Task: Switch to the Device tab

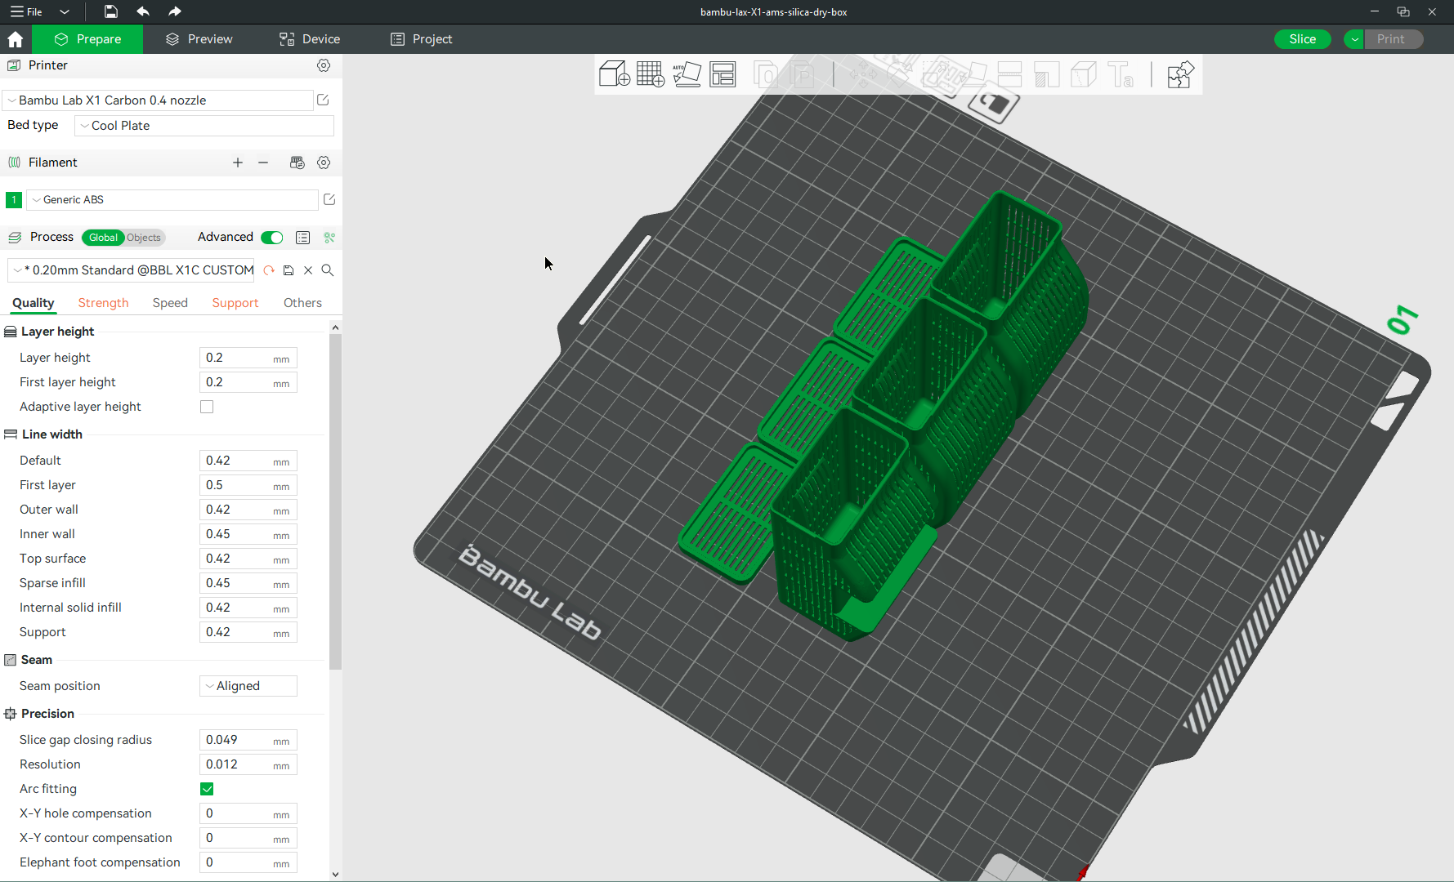Action: [x=310, y=39]
